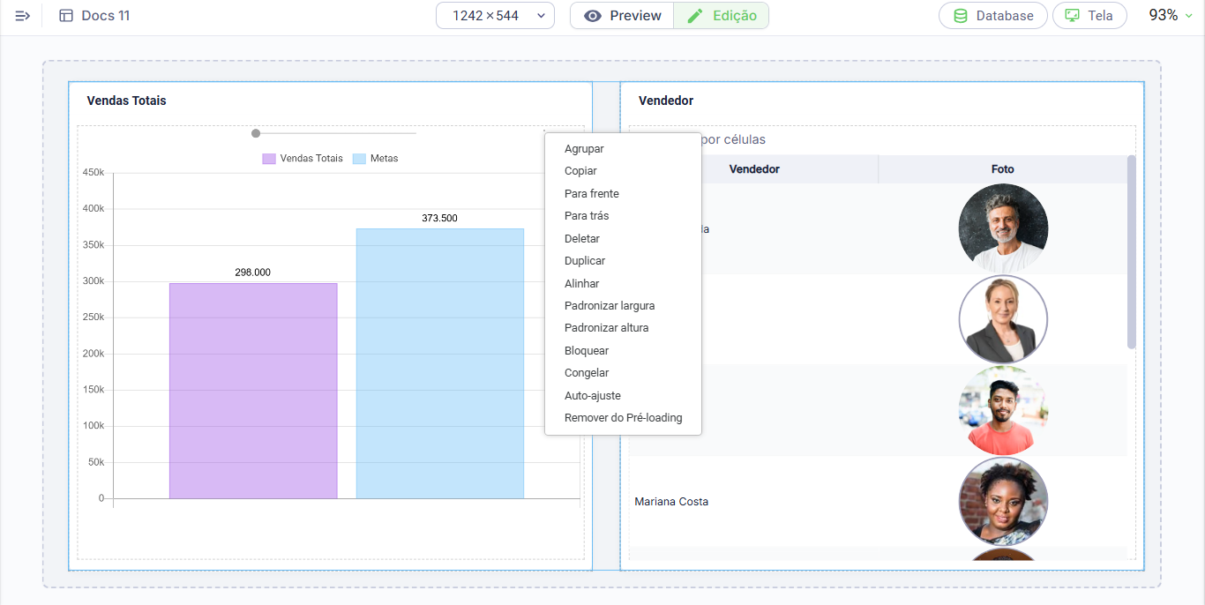Click the blue 373.500 bar
1205x605 pixels.
440,363
